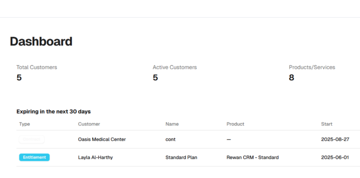Click the Products/Services count of 8
The height and width of the screenshot is (178, 360).
click(291, 78)
